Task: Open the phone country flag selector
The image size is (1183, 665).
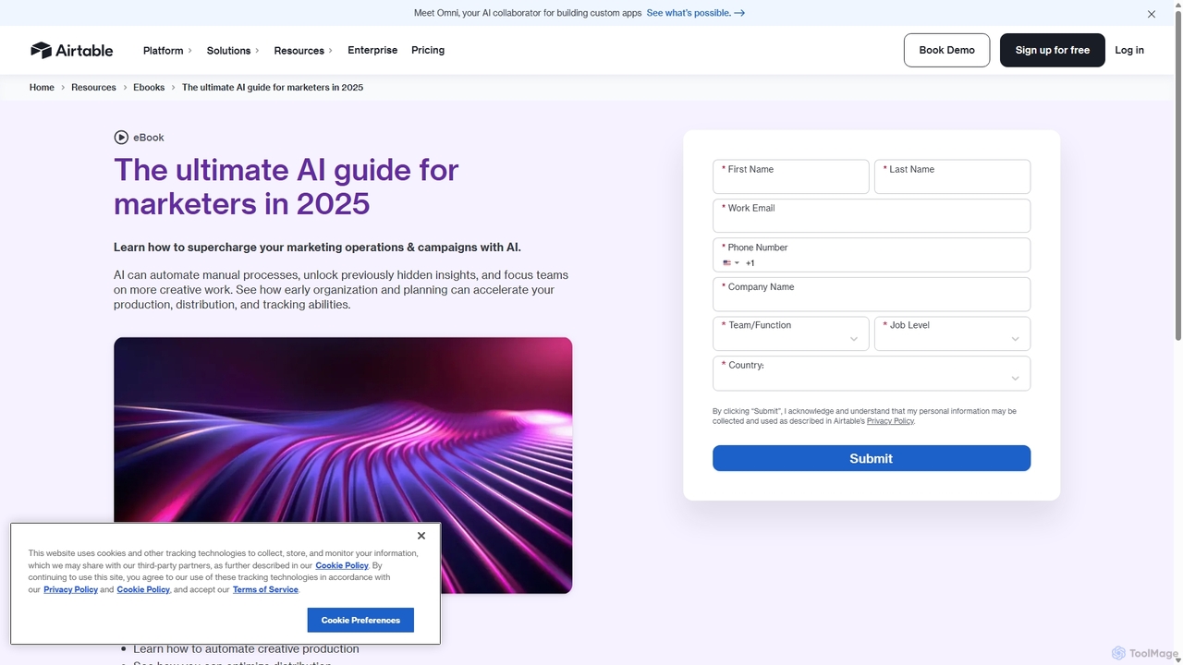Action: point(731,263)
